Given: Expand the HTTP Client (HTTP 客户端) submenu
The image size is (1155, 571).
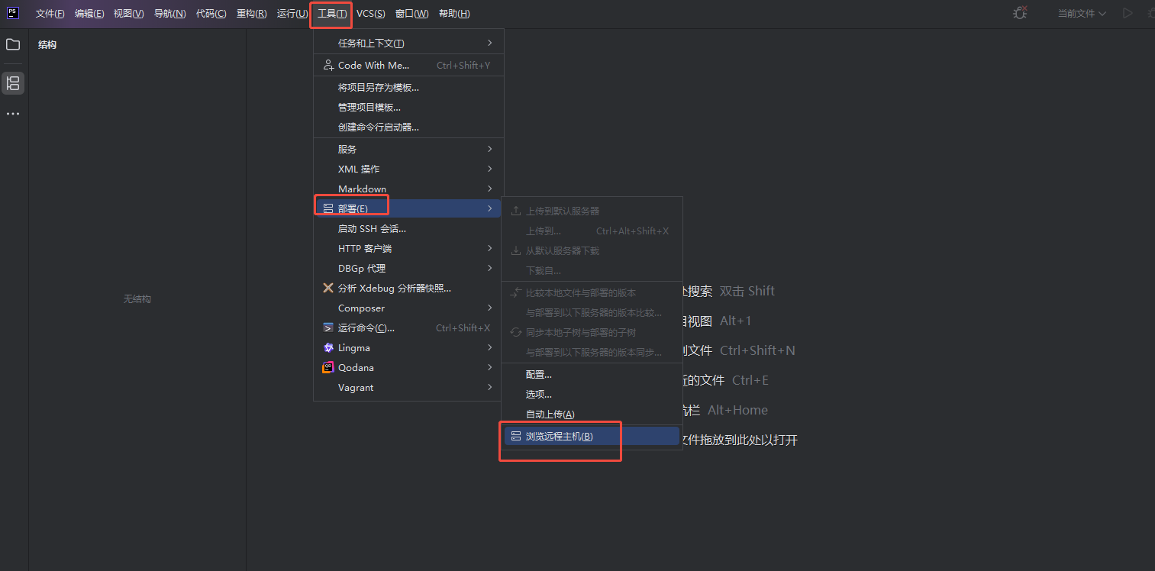Looking at the screenshot, I should tap(408, 249).
